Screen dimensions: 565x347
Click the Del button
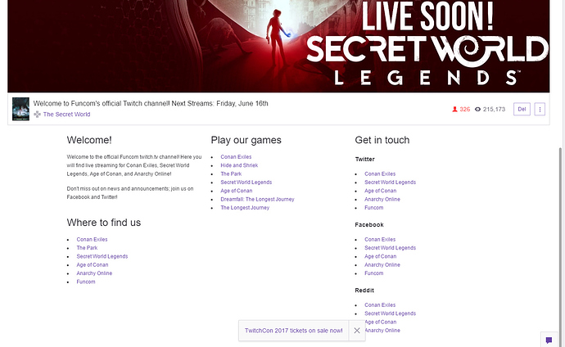522,109
